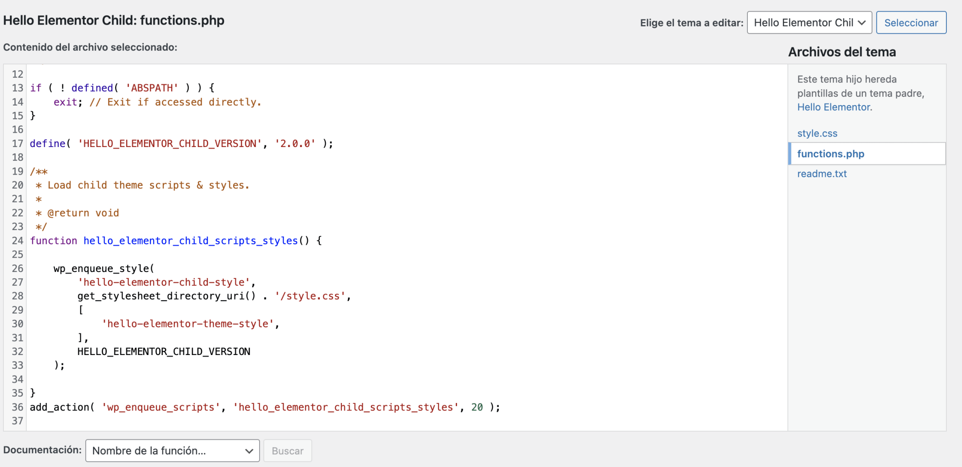Click the Seleccionar button
The image size is (962, 467).
click(x=911, y=22)
